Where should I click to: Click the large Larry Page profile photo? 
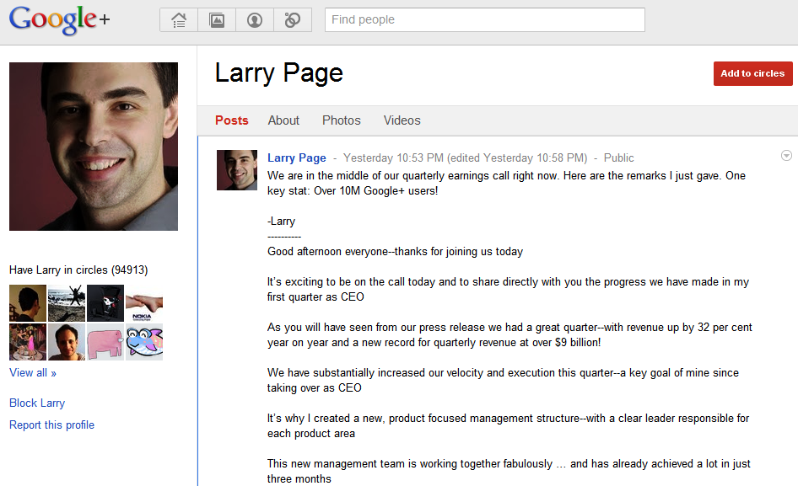click(94, 147)
